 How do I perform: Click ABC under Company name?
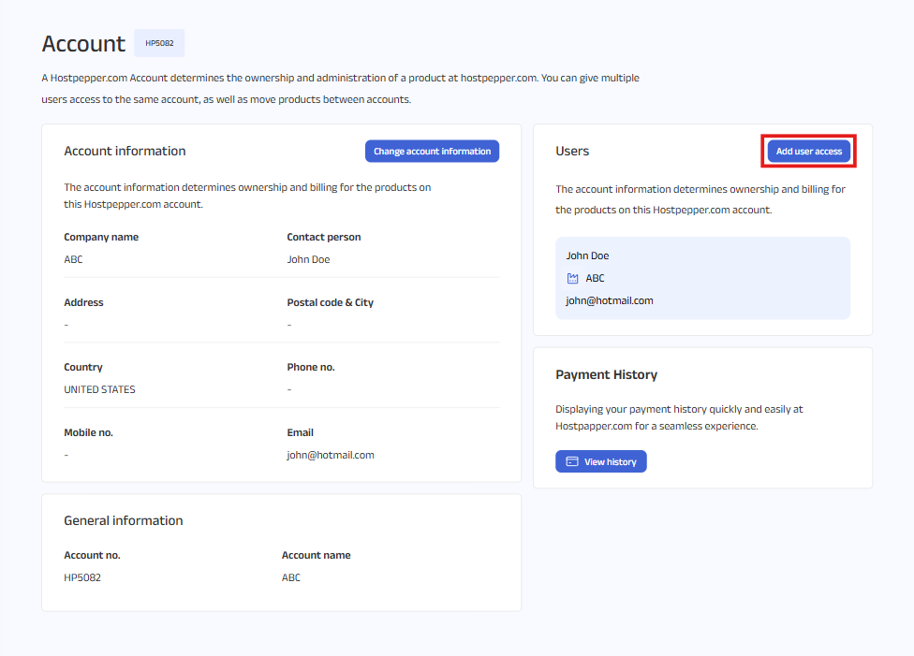pyautogui.click(x=73, y=259)
